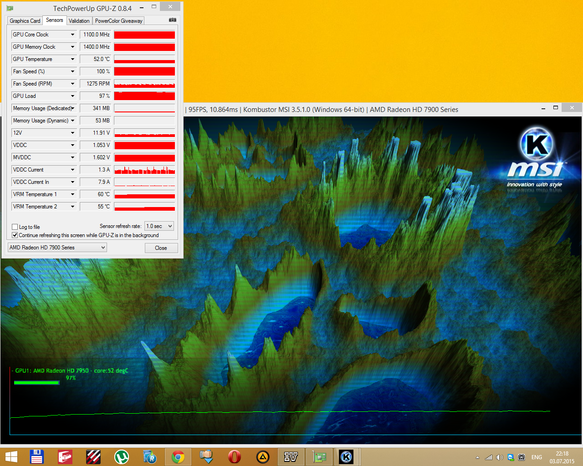This screenshot has height=466, width=583.
Task: Open uTorrent from the taskbar
Action: [122, 457]
